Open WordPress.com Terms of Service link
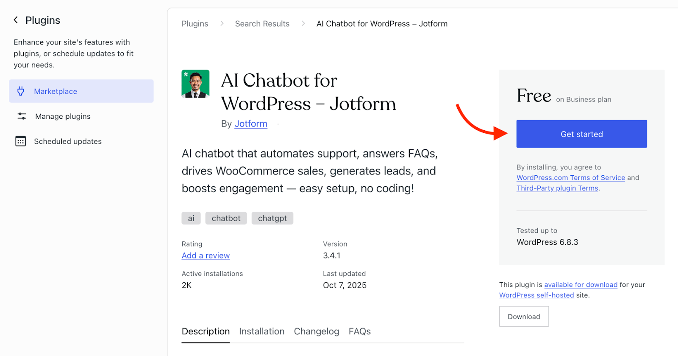The height and width of the screenshot is (356, 678). click(x=571, y=178)
